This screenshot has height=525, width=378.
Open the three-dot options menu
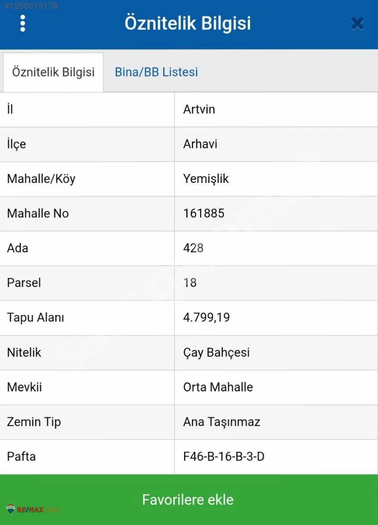pyautogui.click(x=23, y=23)
